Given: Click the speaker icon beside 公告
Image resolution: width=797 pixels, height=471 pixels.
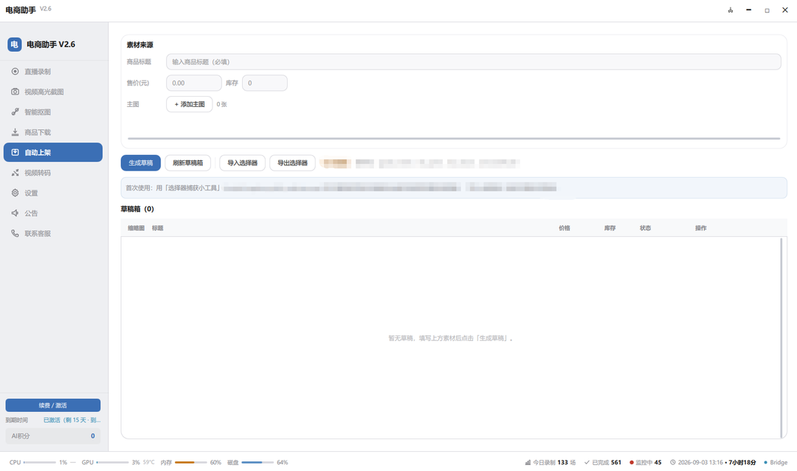Looking at the screenshot, I should [15, 213].
